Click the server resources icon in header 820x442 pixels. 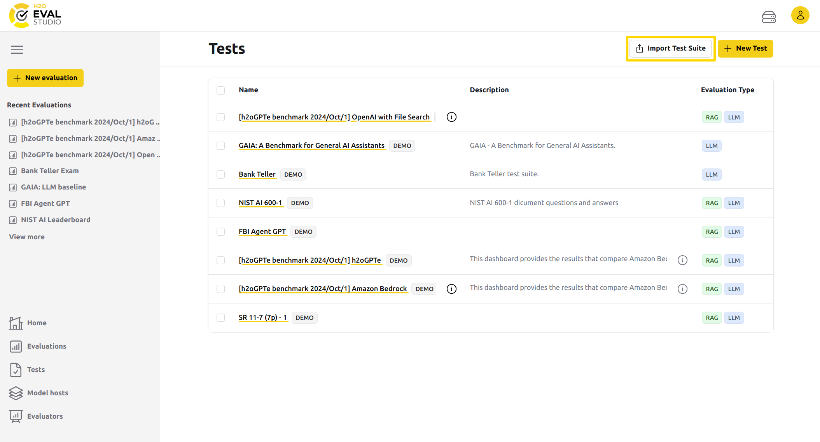point(769,17)
